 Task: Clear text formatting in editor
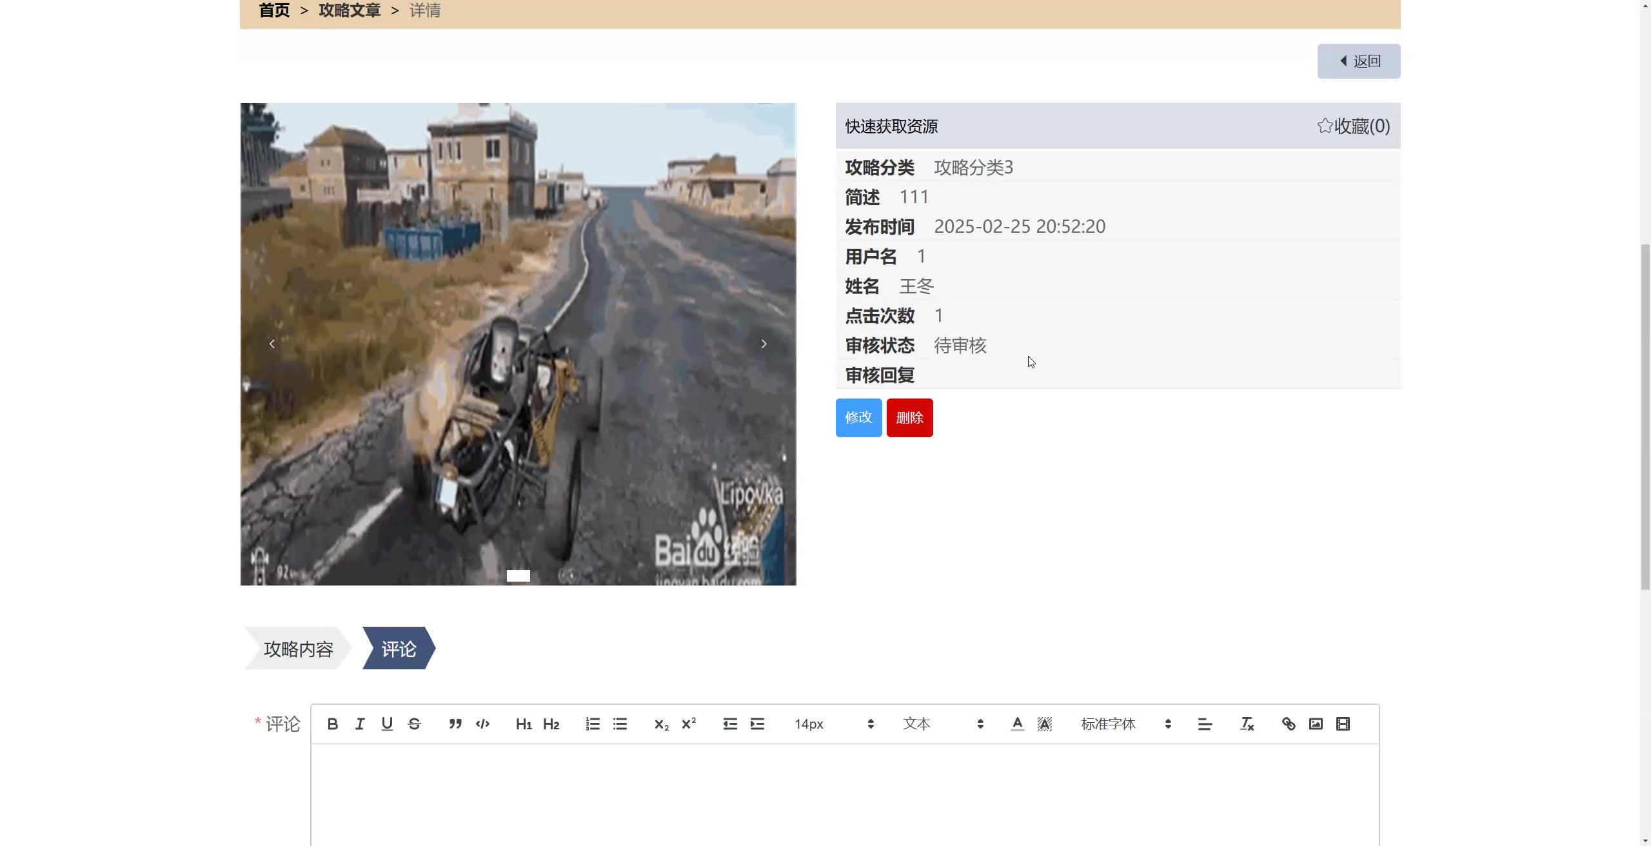click(1247, 724)
